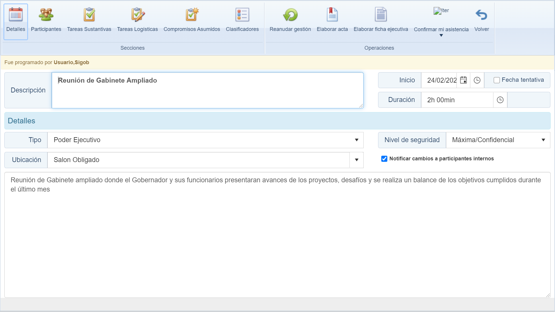Open clock picker for Duración

coord(500,100)
